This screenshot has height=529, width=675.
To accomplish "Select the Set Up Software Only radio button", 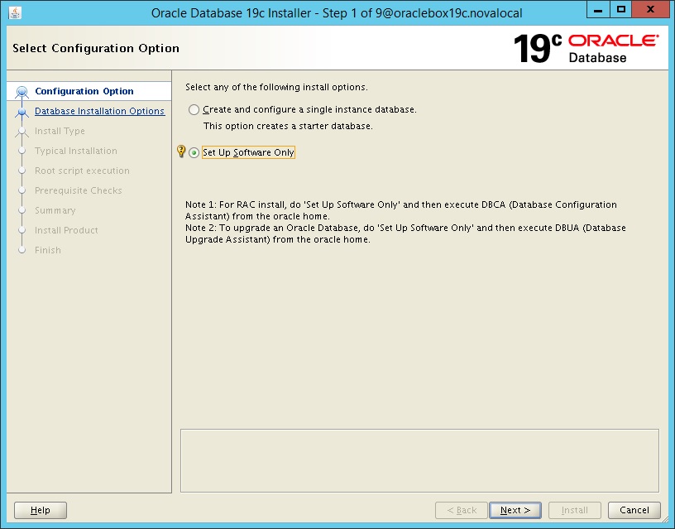I will [194, 152].
